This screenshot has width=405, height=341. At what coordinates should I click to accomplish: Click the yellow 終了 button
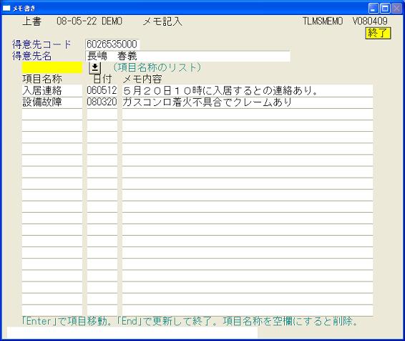coord(378,34)
